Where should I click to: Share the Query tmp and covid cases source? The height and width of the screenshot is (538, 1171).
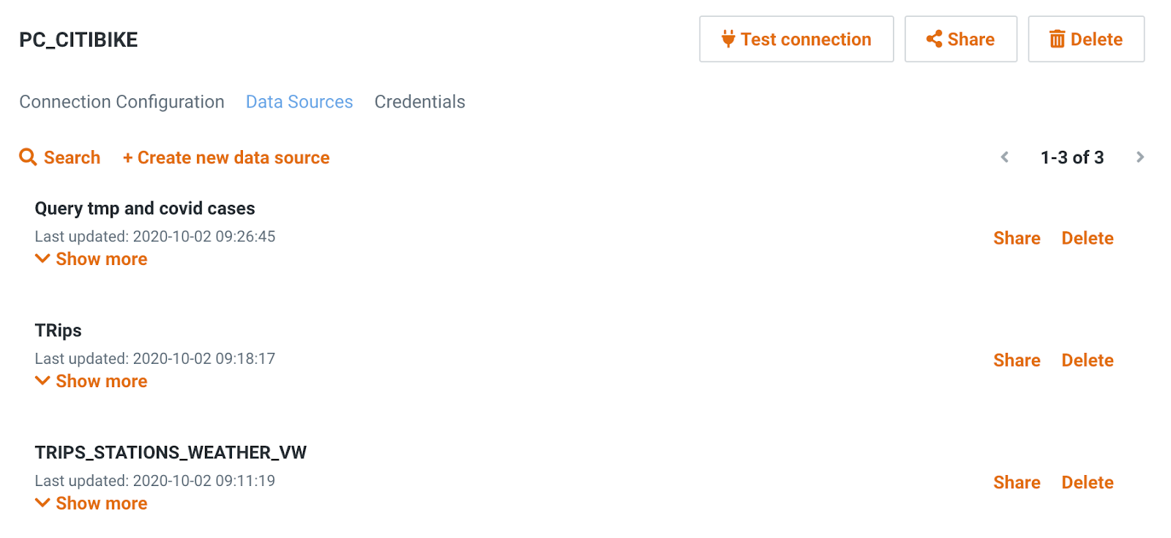pyautogui.click(x=1017, y=238)
